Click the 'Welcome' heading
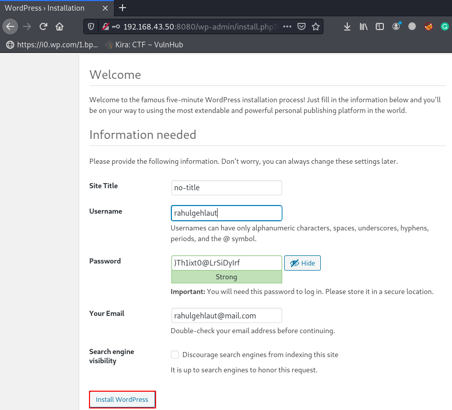 [x=115, y=75]
